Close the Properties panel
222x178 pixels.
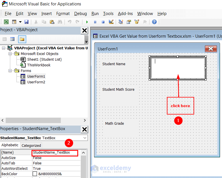(84, 129)
